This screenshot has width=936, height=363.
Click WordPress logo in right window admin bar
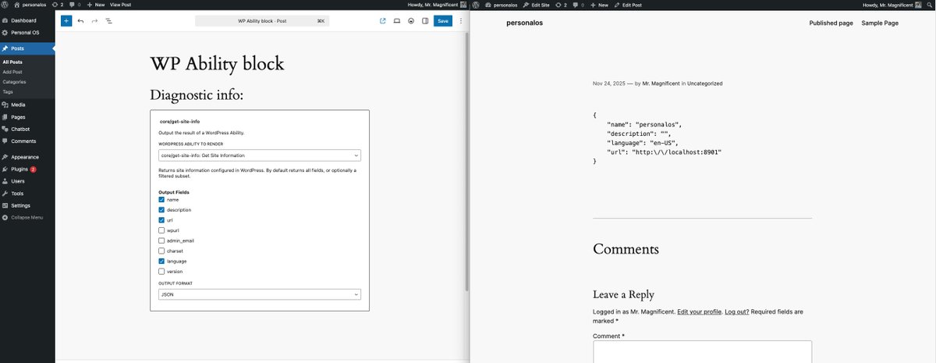pyautogui.click(x=475, y=5)
